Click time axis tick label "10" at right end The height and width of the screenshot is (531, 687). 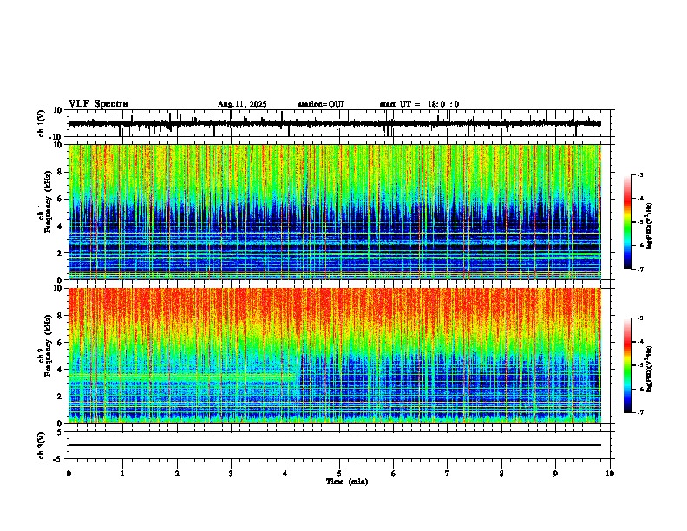pos(610,474)
